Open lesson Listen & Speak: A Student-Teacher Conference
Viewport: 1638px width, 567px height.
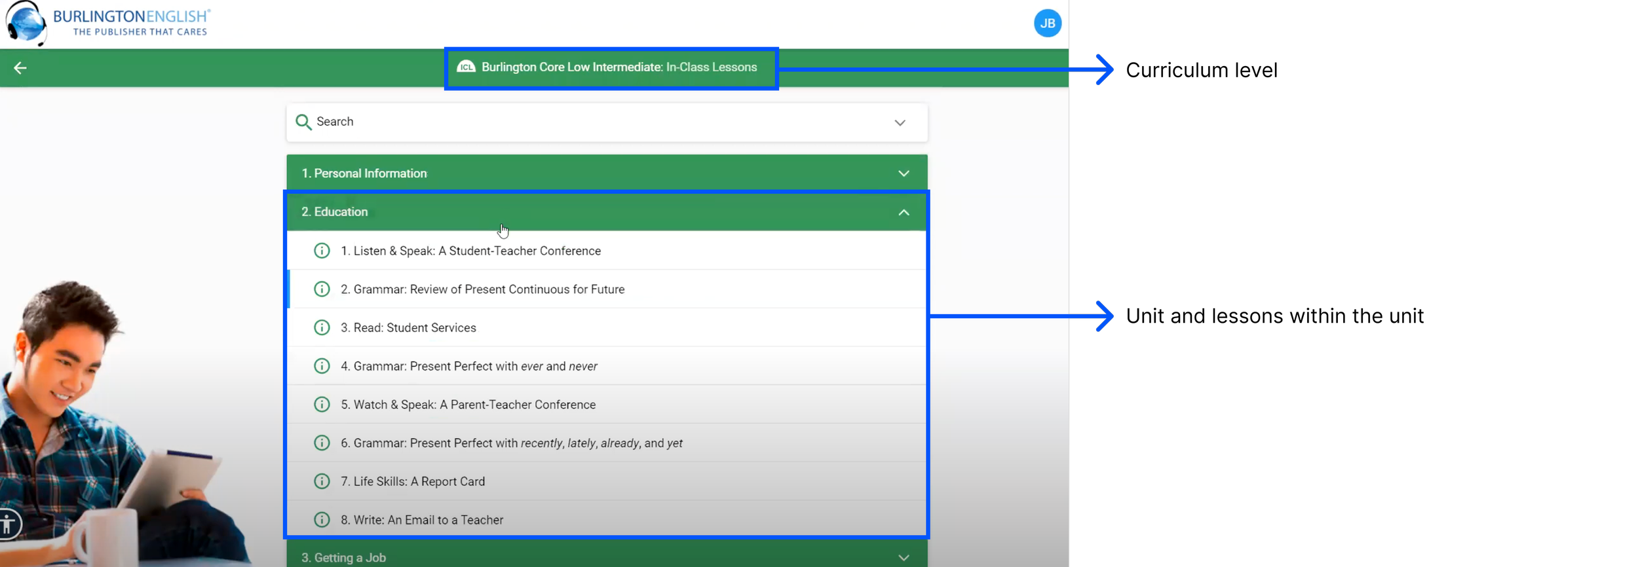pos(607,251)
